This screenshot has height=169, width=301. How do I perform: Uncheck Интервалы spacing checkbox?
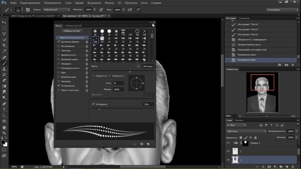tap(93, 104)
